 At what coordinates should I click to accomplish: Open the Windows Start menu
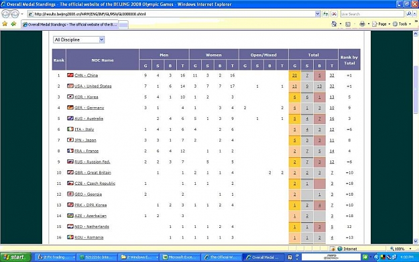(15, 257)
